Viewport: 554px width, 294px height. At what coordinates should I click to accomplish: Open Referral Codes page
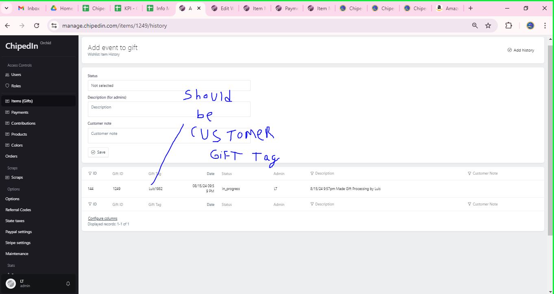18,210
